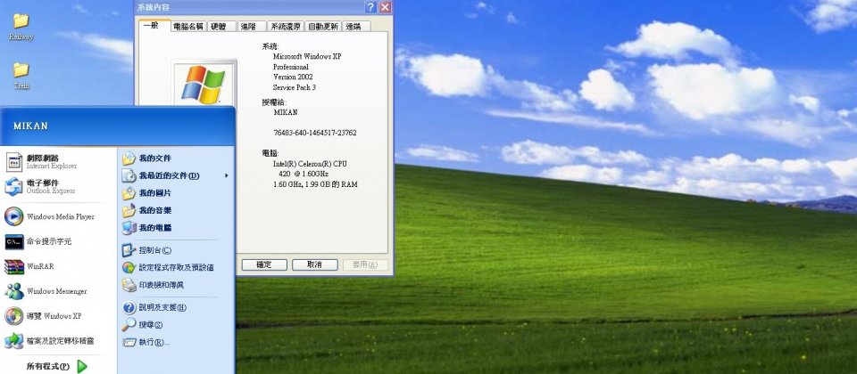Switch to the 自動更新 tab
The image size is (857, 374).
pyautogui.click(x=323, y=26)
